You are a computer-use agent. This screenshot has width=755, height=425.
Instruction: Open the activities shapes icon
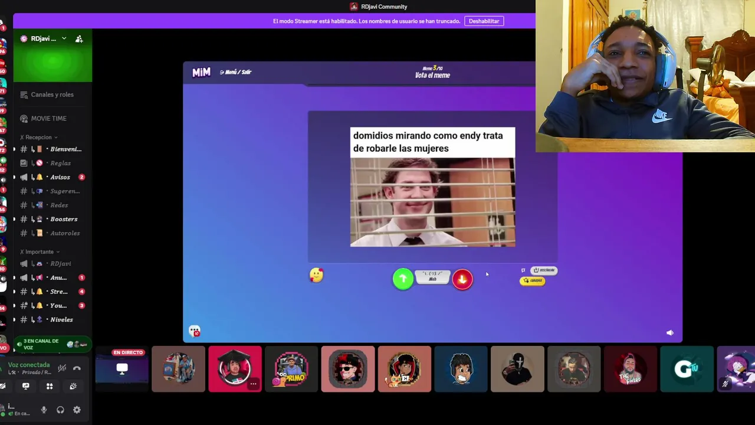tap(50, 386)
